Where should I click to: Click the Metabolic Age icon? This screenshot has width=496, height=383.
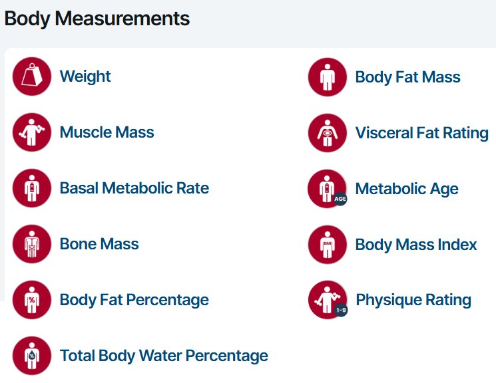[x=327, y=189]
